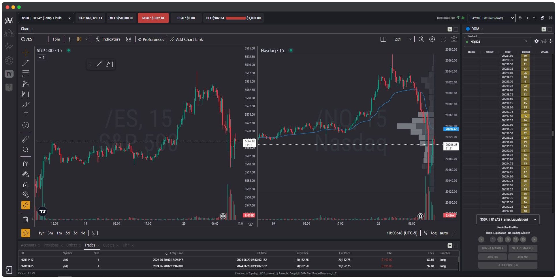This screenshot has width=557, height=279.
Task: Open the NQU24 contract dropdown
Action: click(x=497, y=42)
